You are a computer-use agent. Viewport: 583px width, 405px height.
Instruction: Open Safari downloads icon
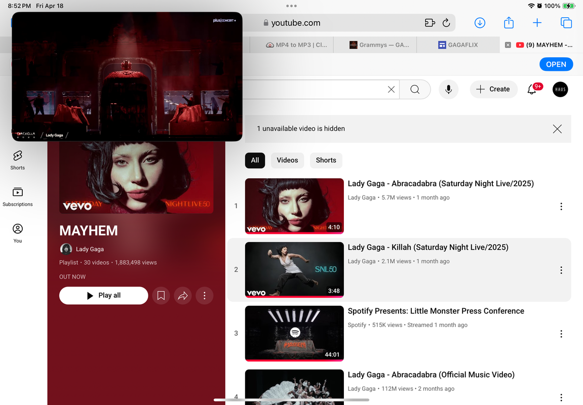[480, 23]
